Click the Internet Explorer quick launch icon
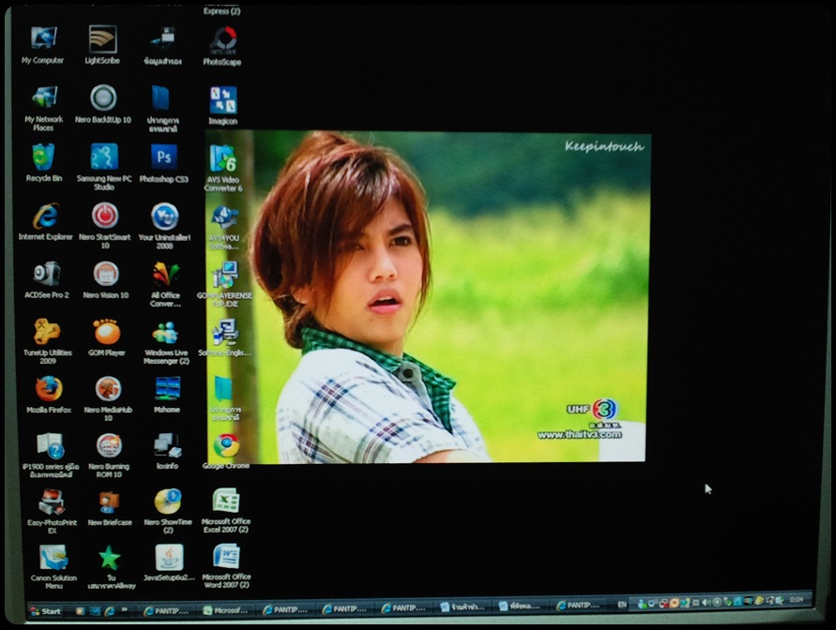Screen dimensions: 836x630 click(109, 611)
